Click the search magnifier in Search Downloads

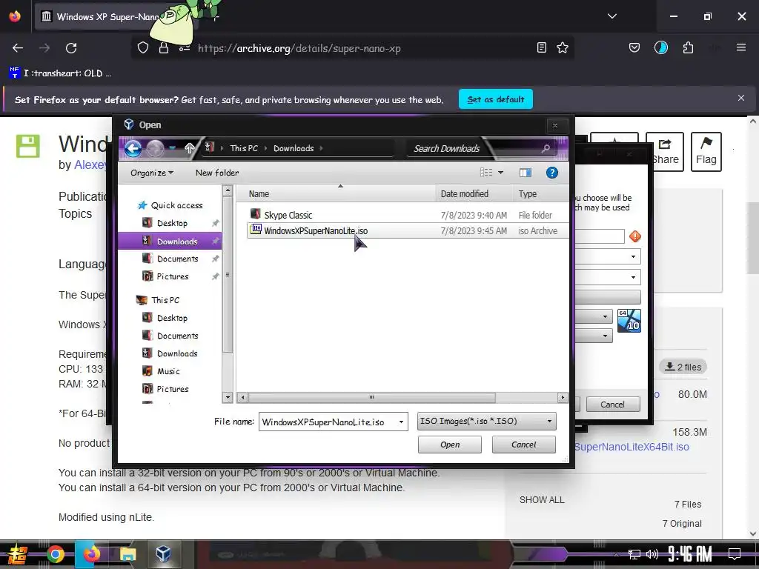[x=546, y=148]
